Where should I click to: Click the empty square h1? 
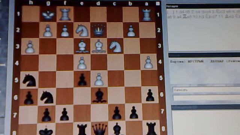click(31, 14)
